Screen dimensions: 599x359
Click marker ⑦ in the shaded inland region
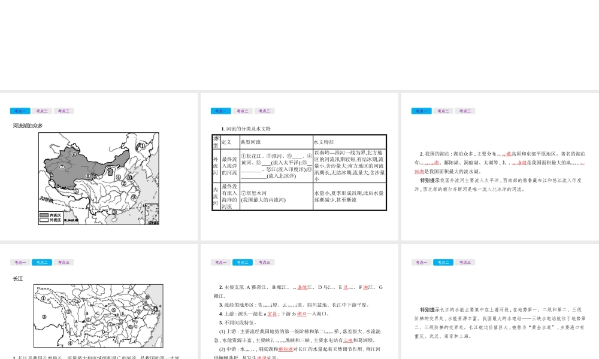tap(62, 167)
